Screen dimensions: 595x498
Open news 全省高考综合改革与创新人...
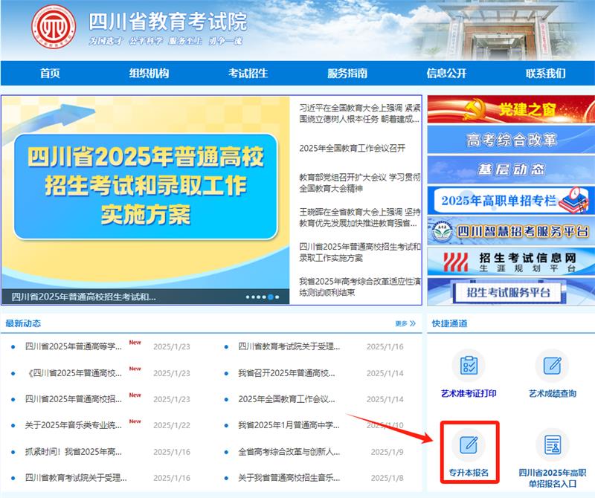pyautogui.click(x=289, y=452)
